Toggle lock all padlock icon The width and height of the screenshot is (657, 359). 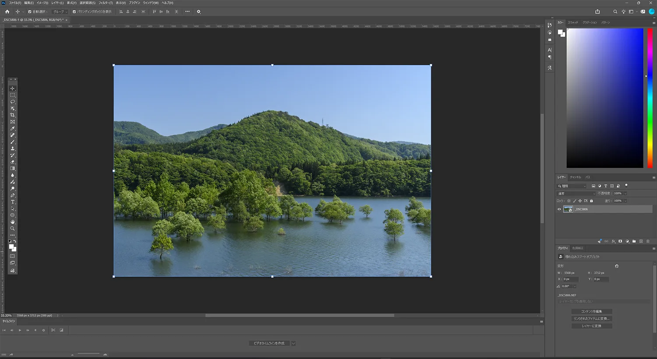[x=591, y=201]
